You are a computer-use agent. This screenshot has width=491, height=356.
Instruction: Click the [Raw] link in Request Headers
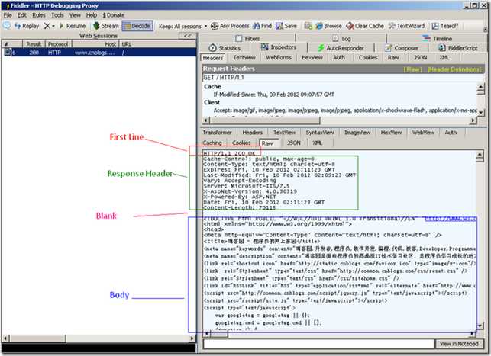(412, 69)
